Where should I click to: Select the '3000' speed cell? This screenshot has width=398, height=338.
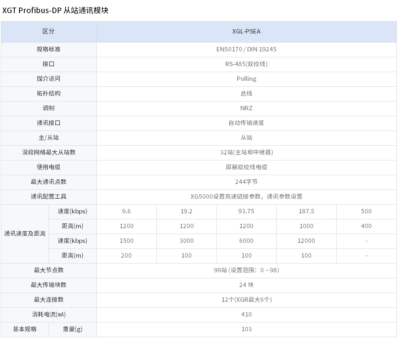tap(187, 241)
